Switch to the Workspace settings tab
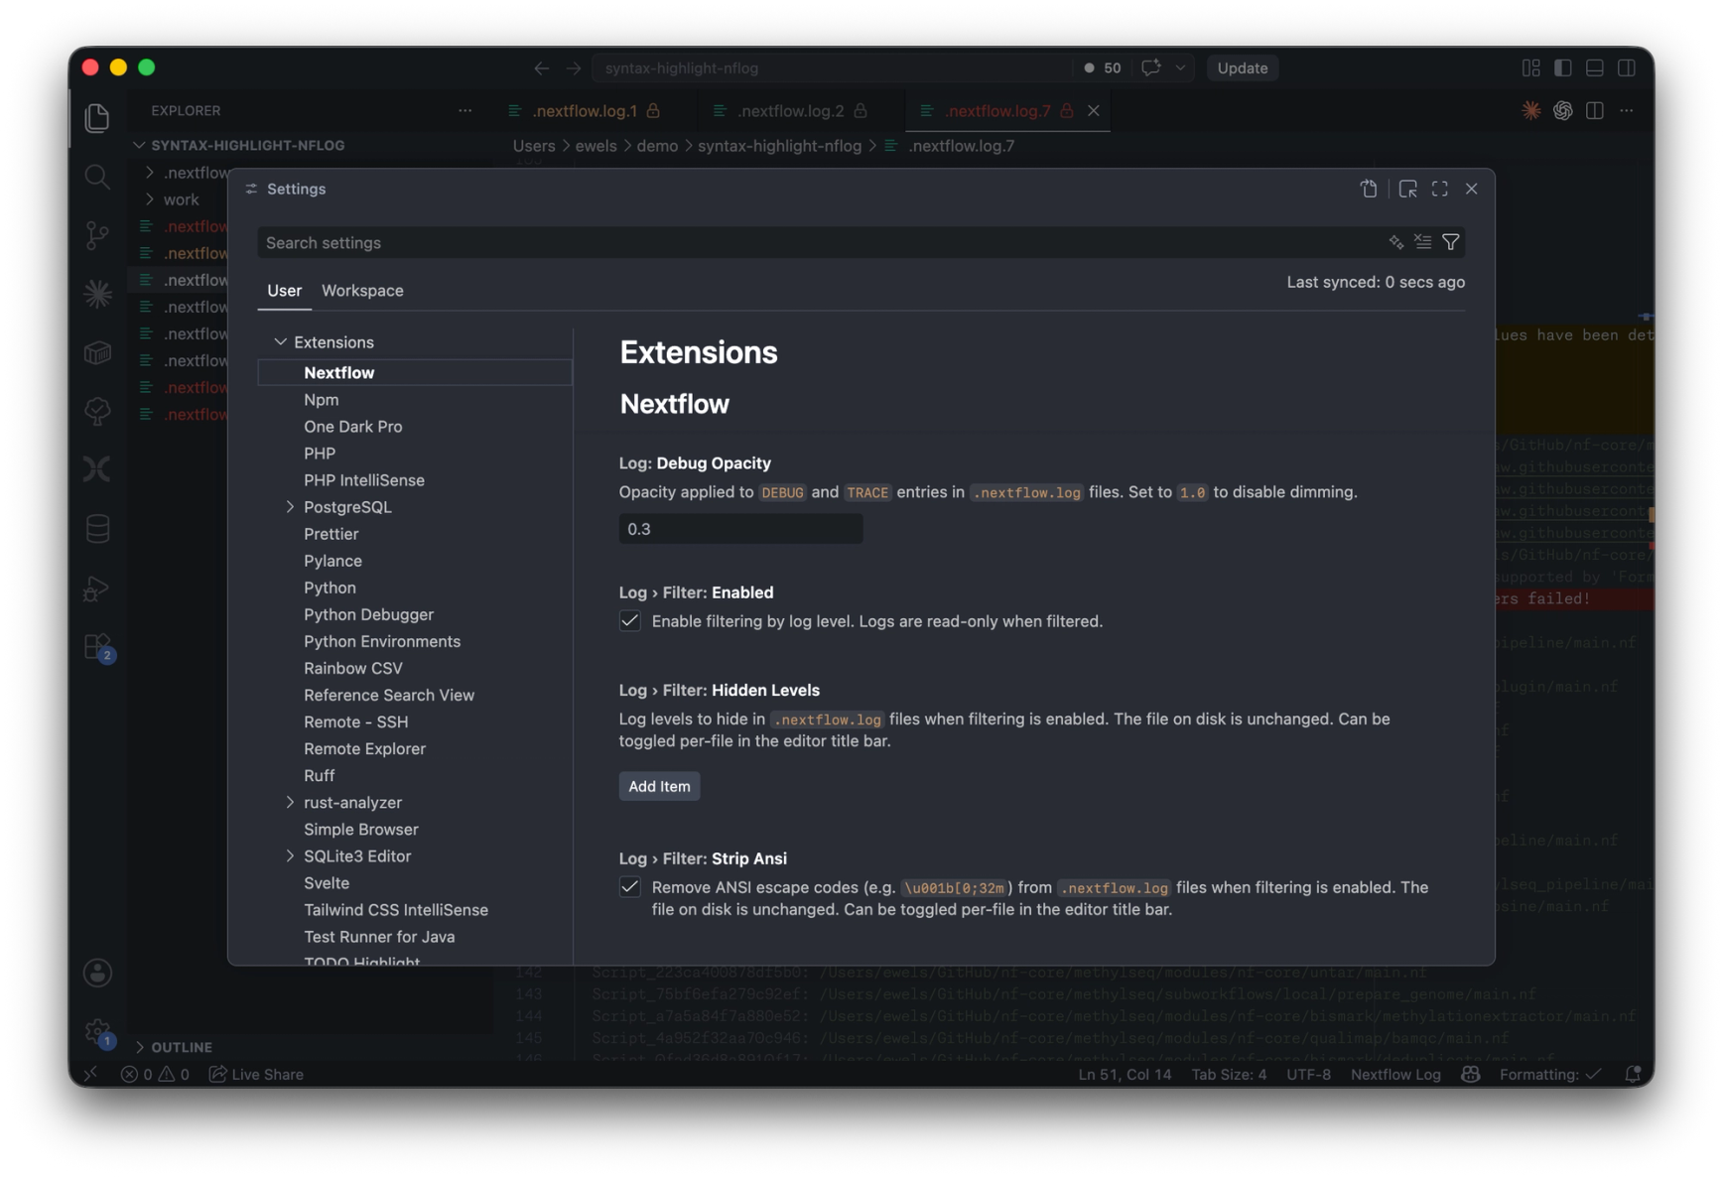 tap(362, 290)
